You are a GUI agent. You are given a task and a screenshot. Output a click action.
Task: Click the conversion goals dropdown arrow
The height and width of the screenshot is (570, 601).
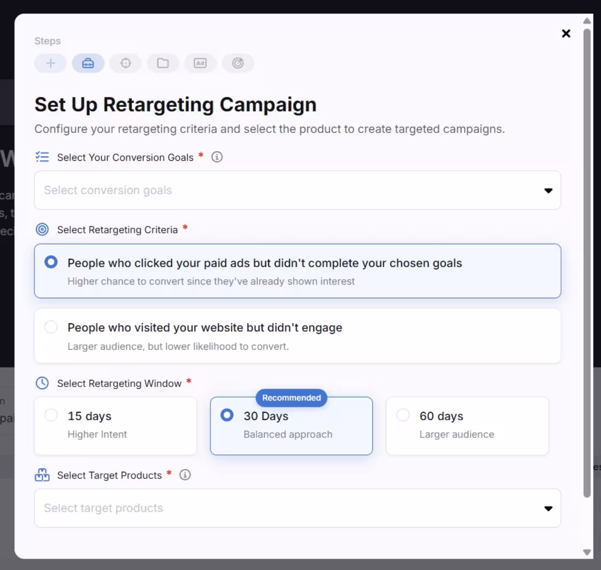[x=548, y=191]
